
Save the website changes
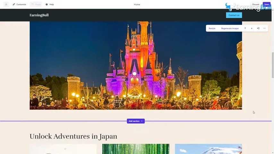coord(267,4)
